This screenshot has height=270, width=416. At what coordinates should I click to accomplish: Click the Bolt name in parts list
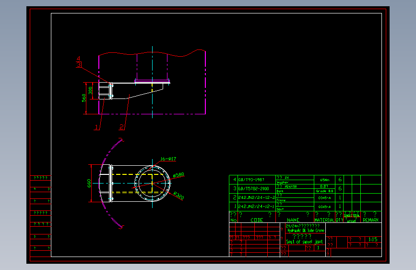[x=280, y=191]
